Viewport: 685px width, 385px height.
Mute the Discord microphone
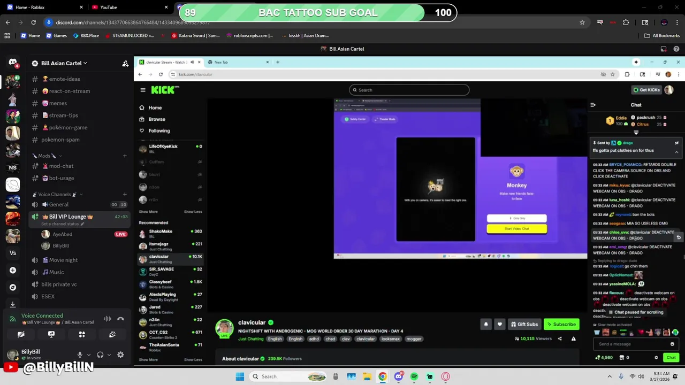tap(80, 355)
